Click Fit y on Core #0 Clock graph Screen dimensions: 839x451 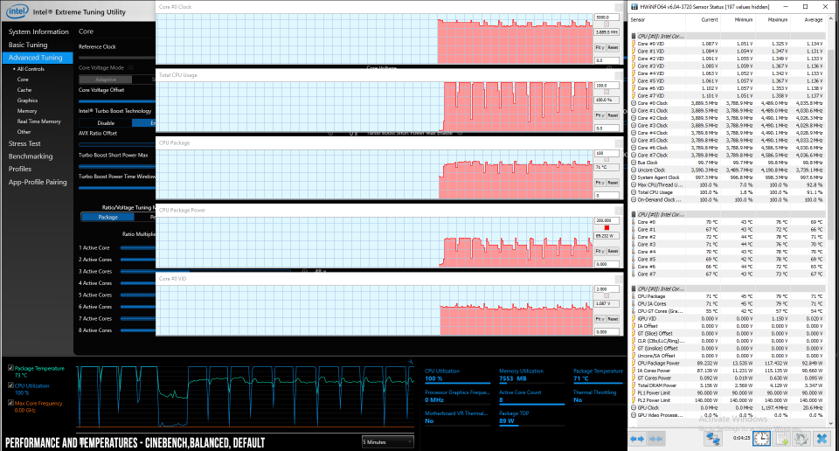(x=600, y=47)
